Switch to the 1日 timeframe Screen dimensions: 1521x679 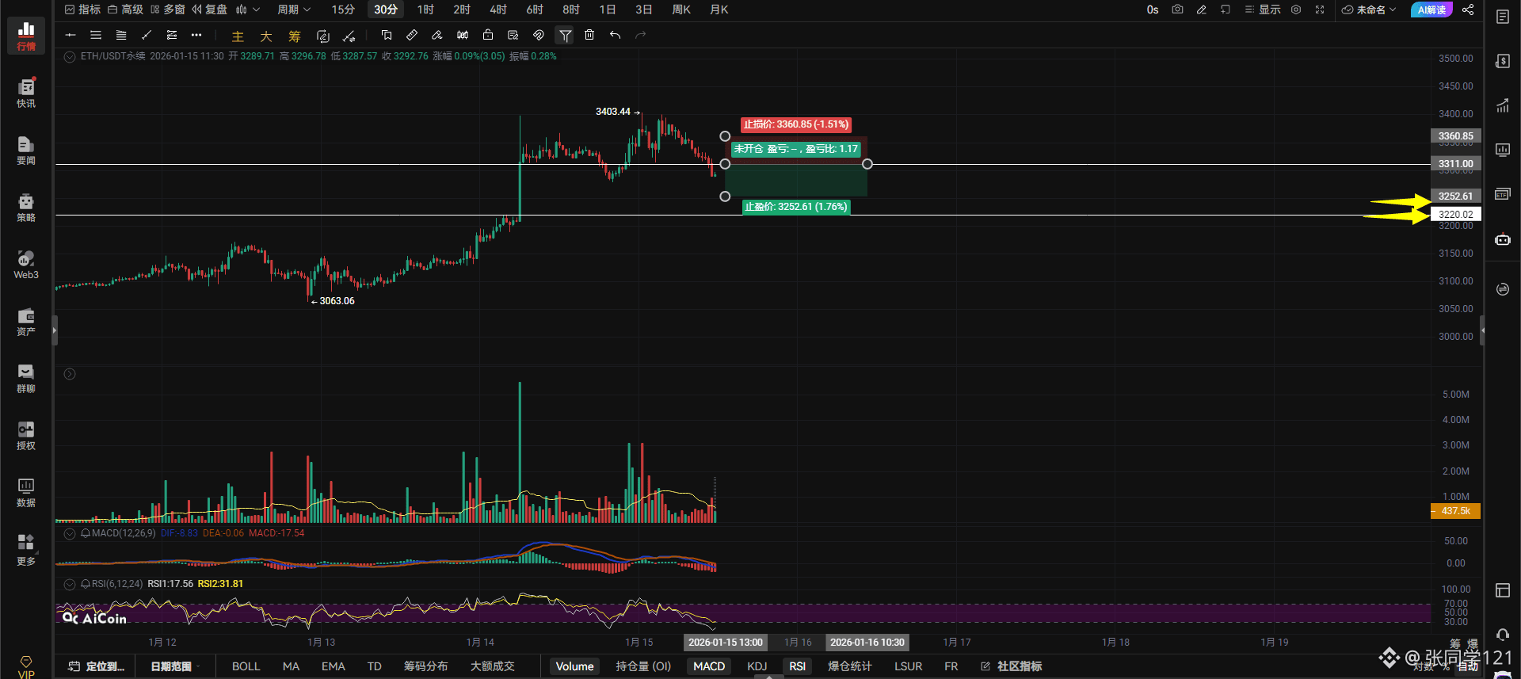(x=608, y=10)
